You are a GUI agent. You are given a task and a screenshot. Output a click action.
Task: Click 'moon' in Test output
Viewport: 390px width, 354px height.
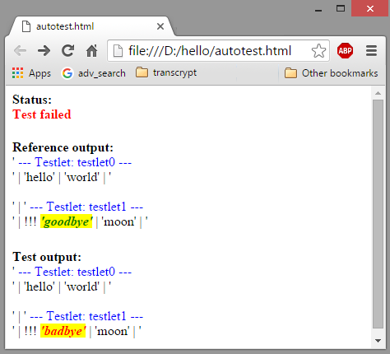click(112, 331)
